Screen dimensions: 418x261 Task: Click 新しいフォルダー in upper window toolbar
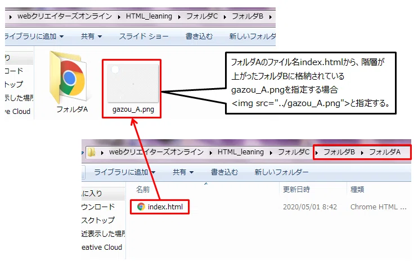click(x=252, y=36)
